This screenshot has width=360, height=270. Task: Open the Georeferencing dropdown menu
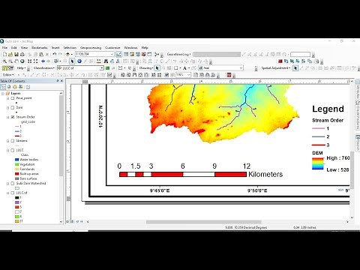click(x=178, y=54)
